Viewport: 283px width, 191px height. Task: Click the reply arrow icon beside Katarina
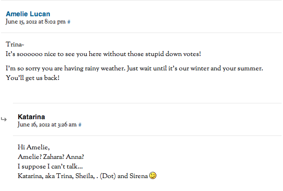(4, 119)
